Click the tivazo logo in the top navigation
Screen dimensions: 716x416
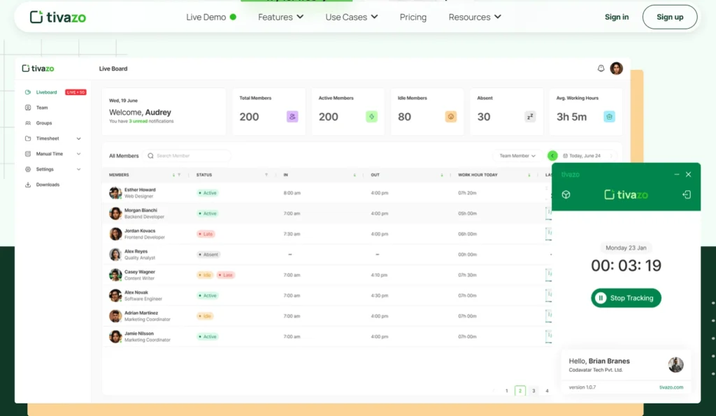click(57, 17)
